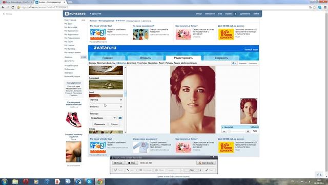Pause the screen recording

pos(118,163)
